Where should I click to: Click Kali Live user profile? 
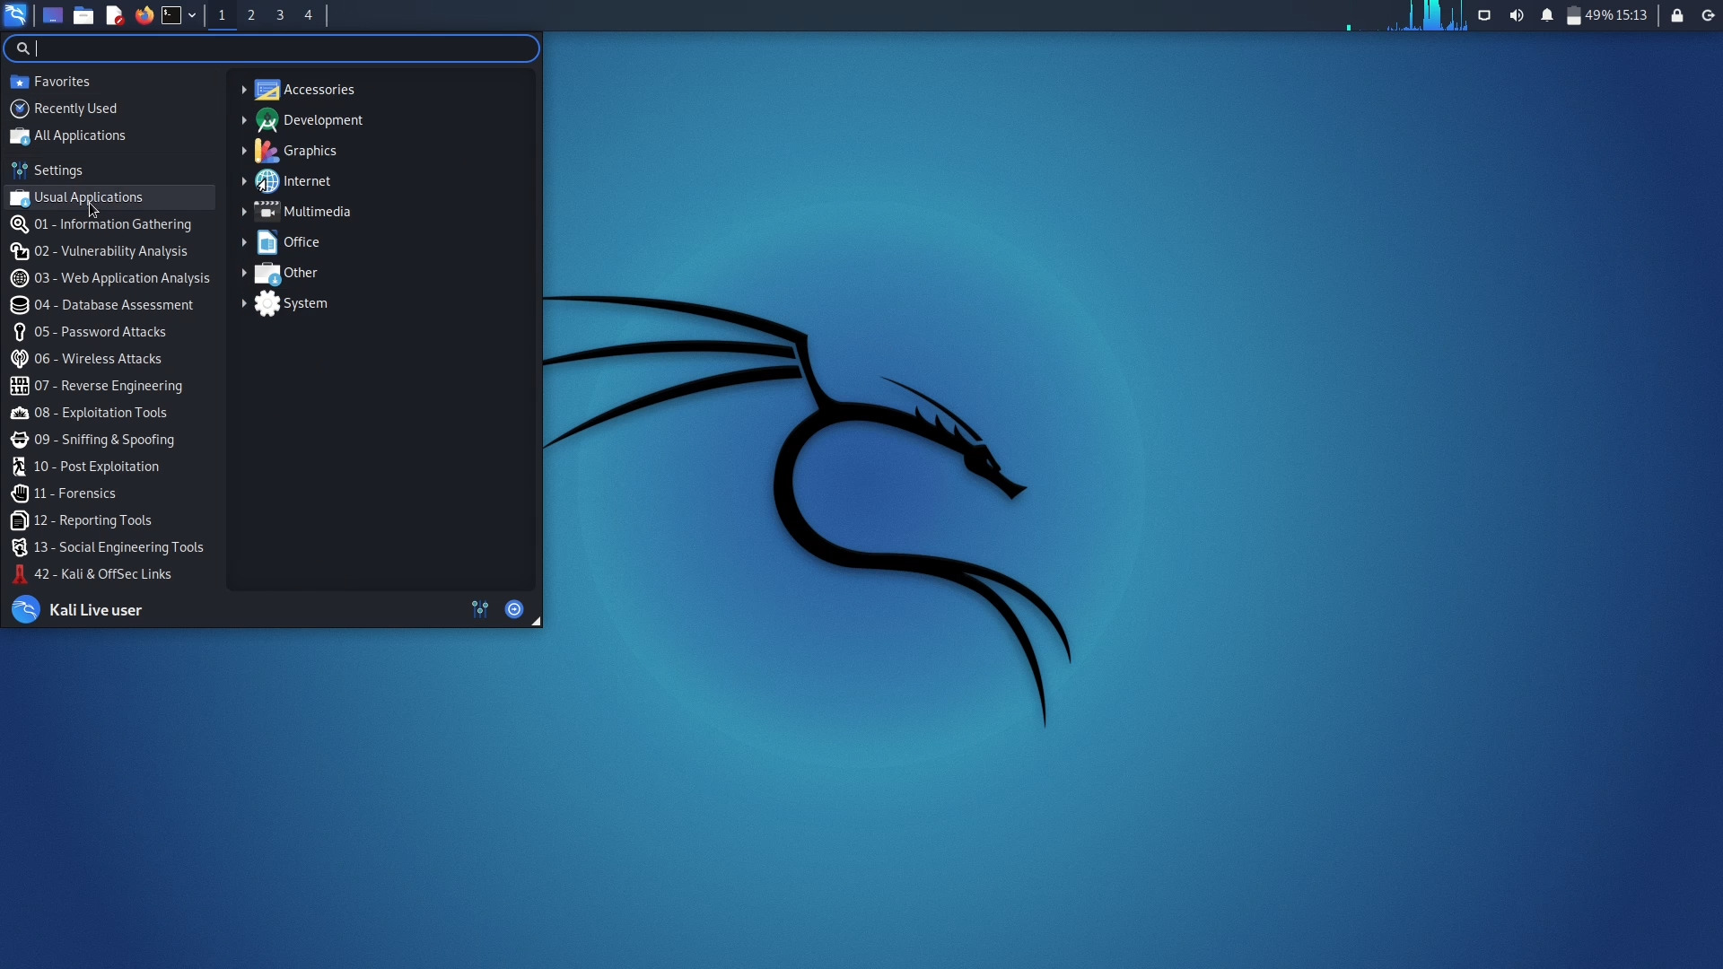[77, 610]
